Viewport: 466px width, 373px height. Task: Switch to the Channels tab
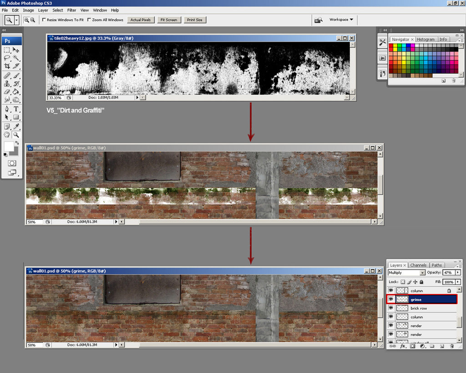tap(418, 265)
